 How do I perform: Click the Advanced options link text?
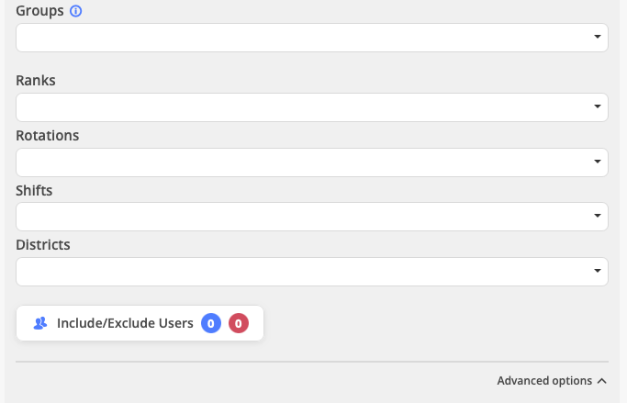click(x=544, y=381)
